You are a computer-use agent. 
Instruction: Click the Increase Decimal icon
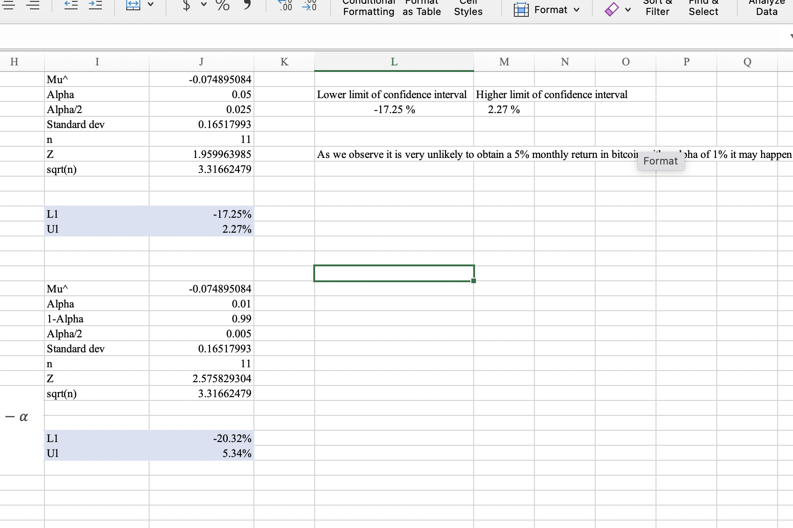[x=285, y=6]
